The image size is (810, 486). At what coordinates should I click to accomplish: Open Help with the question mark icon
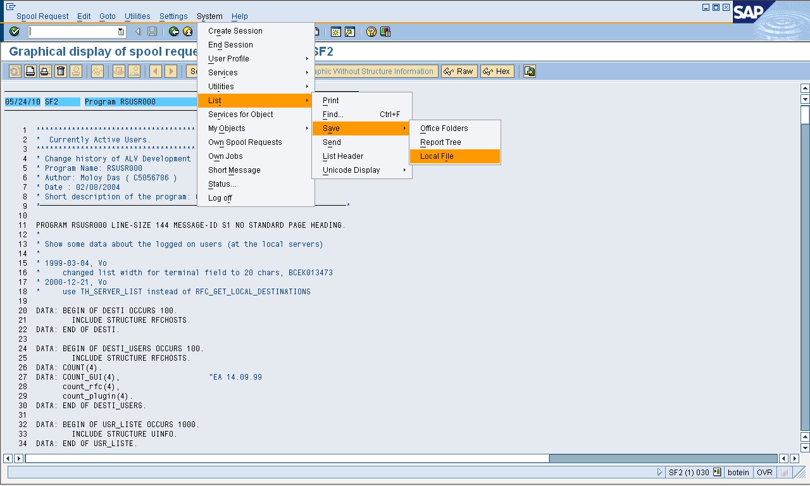[x=371, y=32]
